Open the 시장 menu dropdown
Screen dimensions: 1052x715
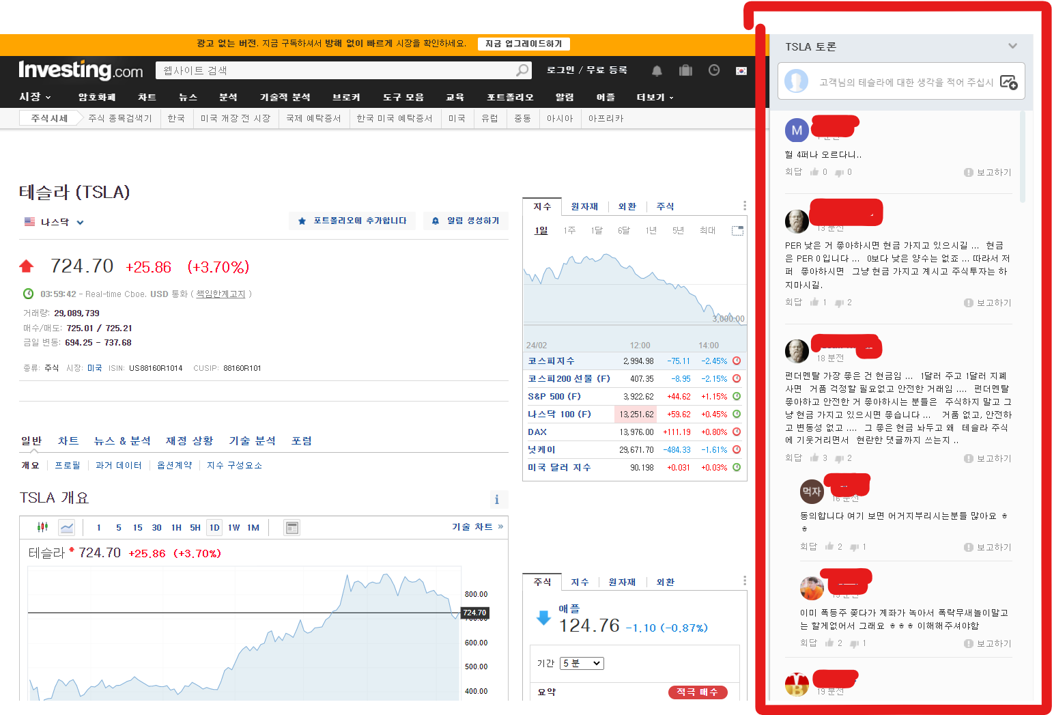tap(35, 97)
